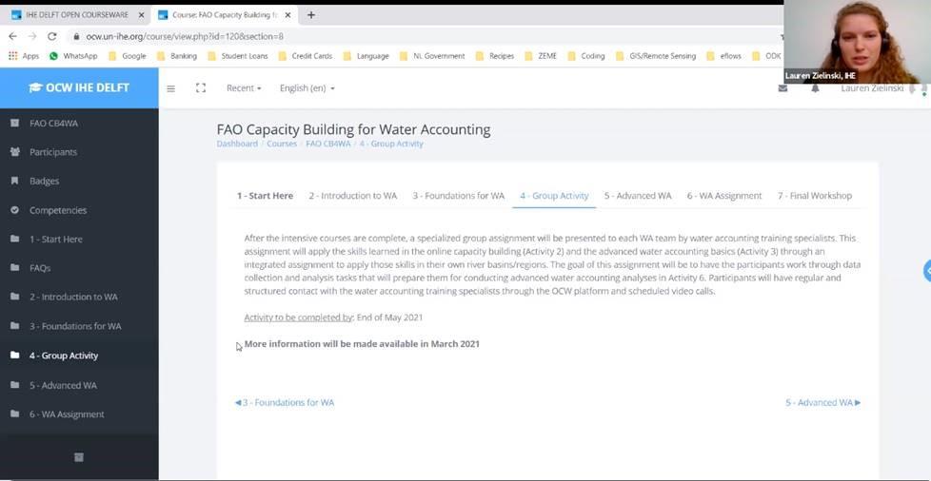
Task: Open 3 - Foundations for WA in sidebar
Action: pyautogui.click(x=79, y=326)
